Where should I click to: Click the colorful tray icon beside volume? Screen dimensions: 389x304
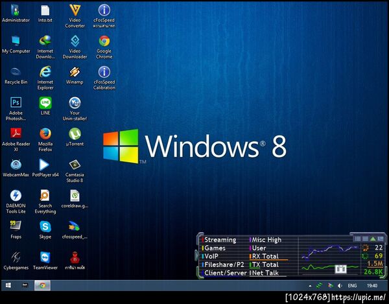[x=330, y=286]
